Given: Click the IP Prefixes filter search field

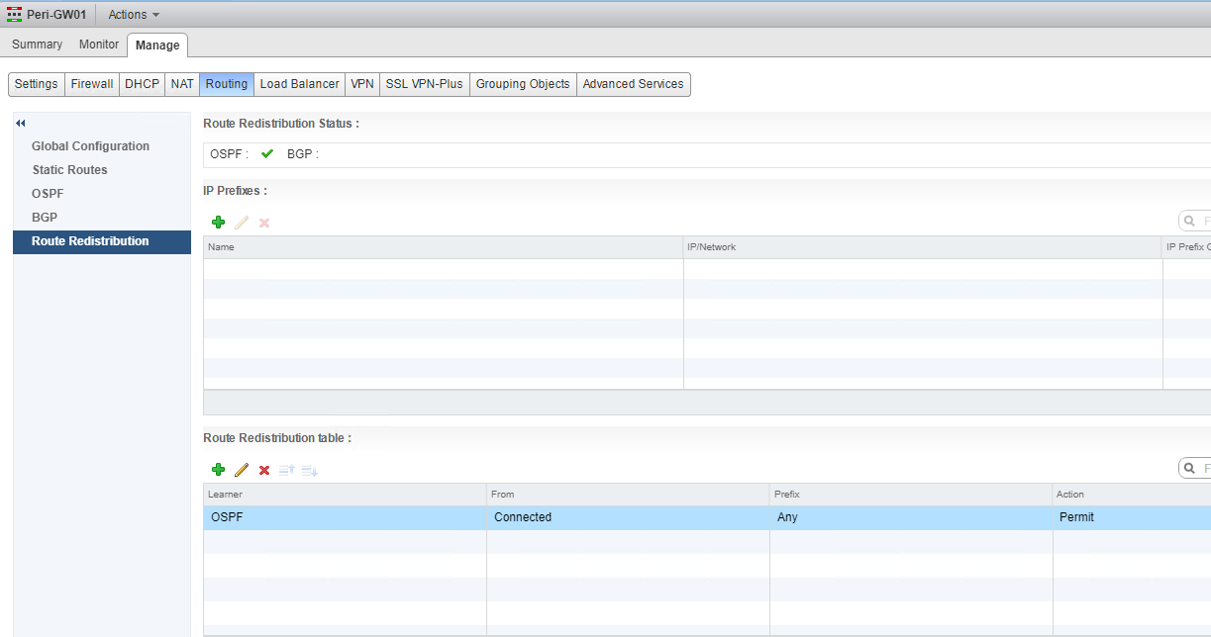Looking at the screenshot, I should point(1198,221).
